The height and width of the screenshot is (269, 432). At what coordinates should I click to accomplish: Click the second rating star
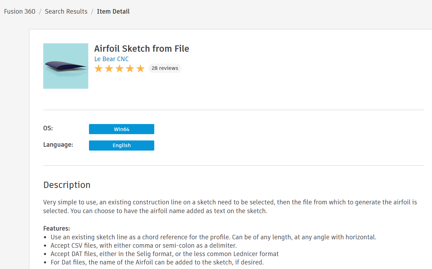pos(109,68)
